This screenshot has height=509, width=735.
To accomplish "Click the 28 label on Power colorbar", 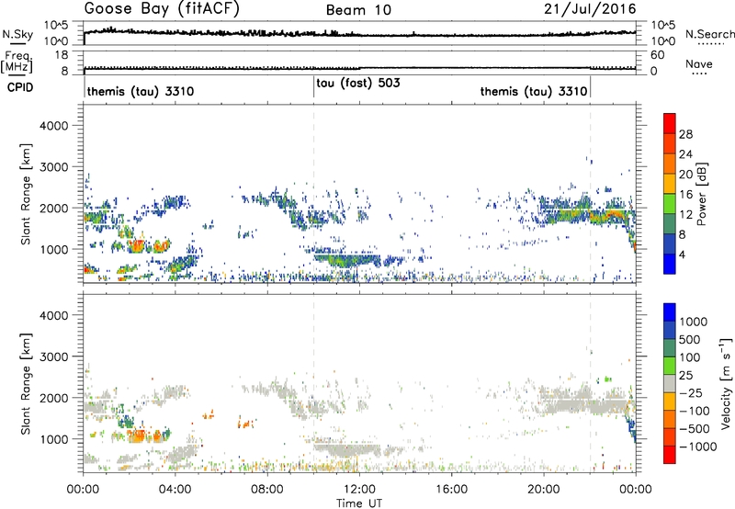I will [685, 134].
